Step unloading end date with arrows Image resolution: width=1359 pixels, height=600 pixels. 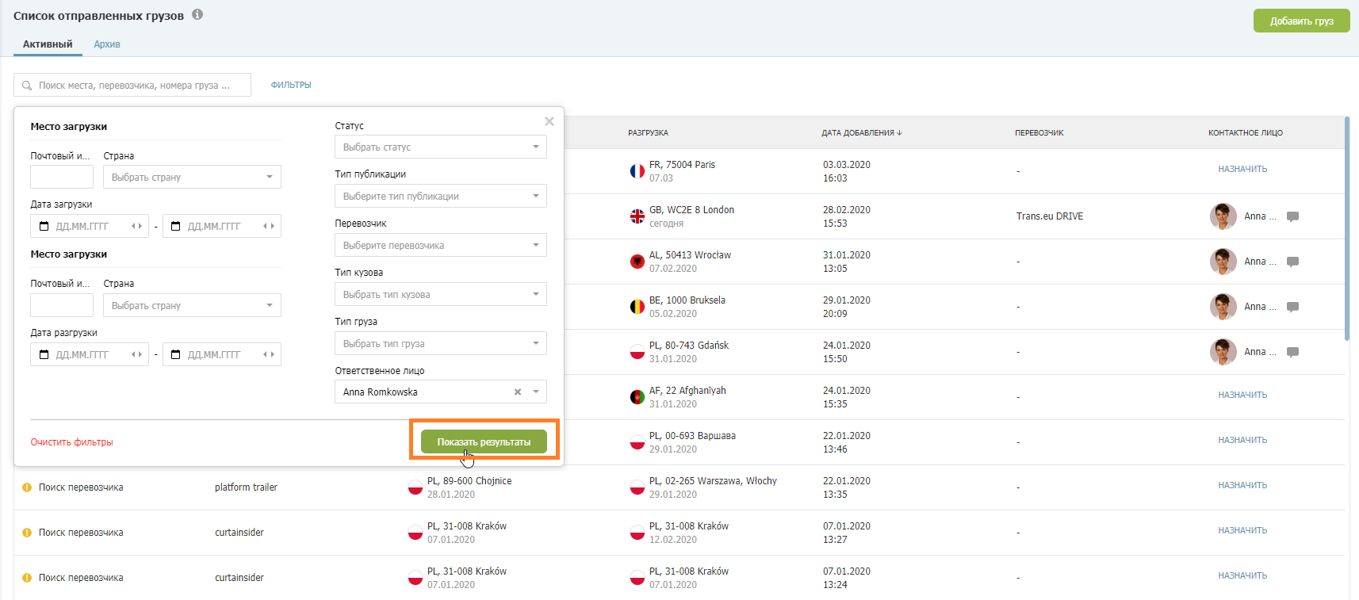[270, 354]
